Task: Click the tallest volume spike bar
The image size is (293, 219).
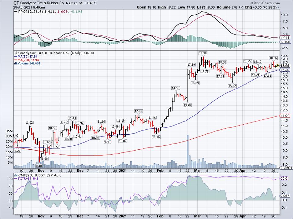Action: tap(187, 152)
